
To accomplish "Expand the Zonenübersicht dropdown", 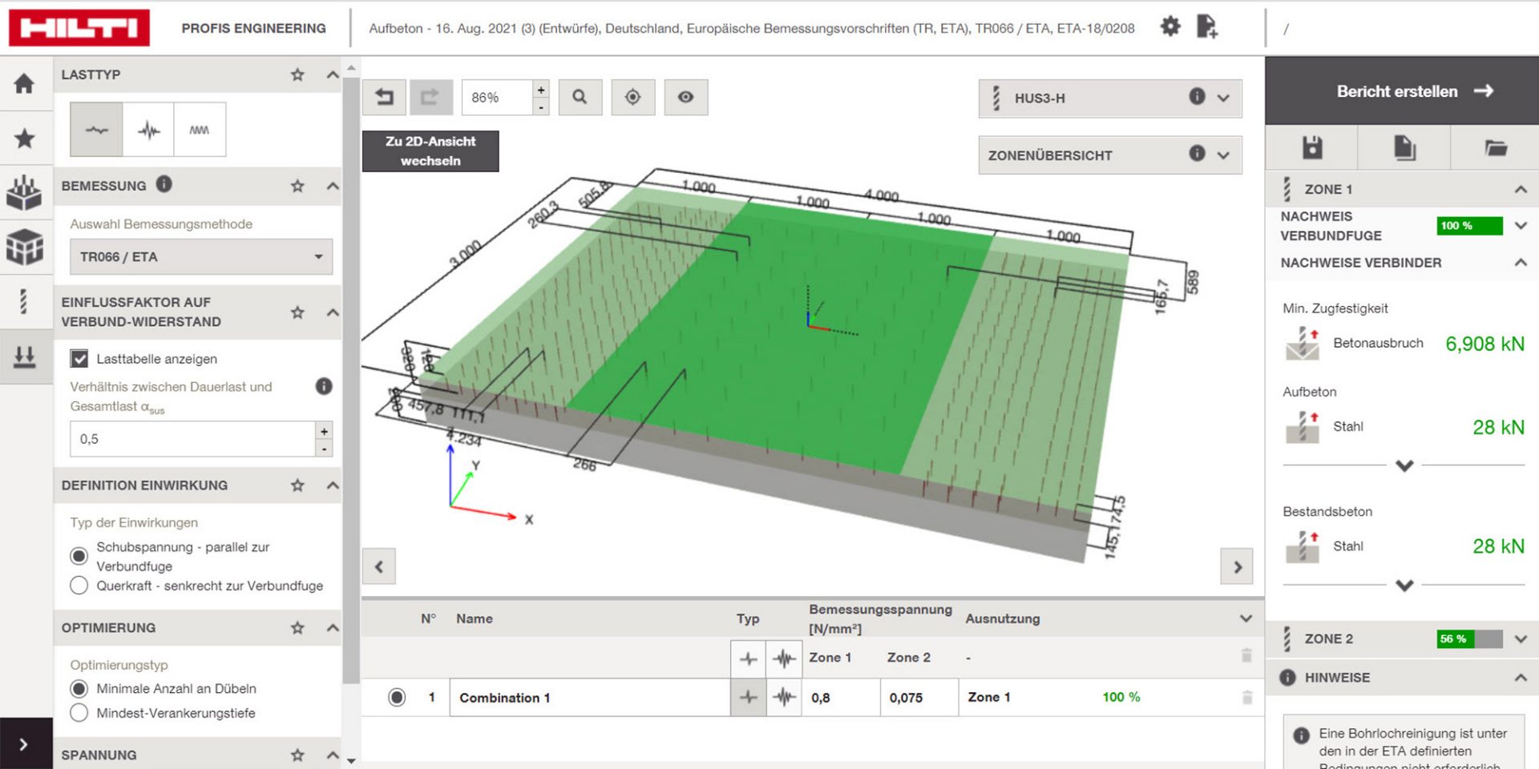I will [x=1223, y=155].
